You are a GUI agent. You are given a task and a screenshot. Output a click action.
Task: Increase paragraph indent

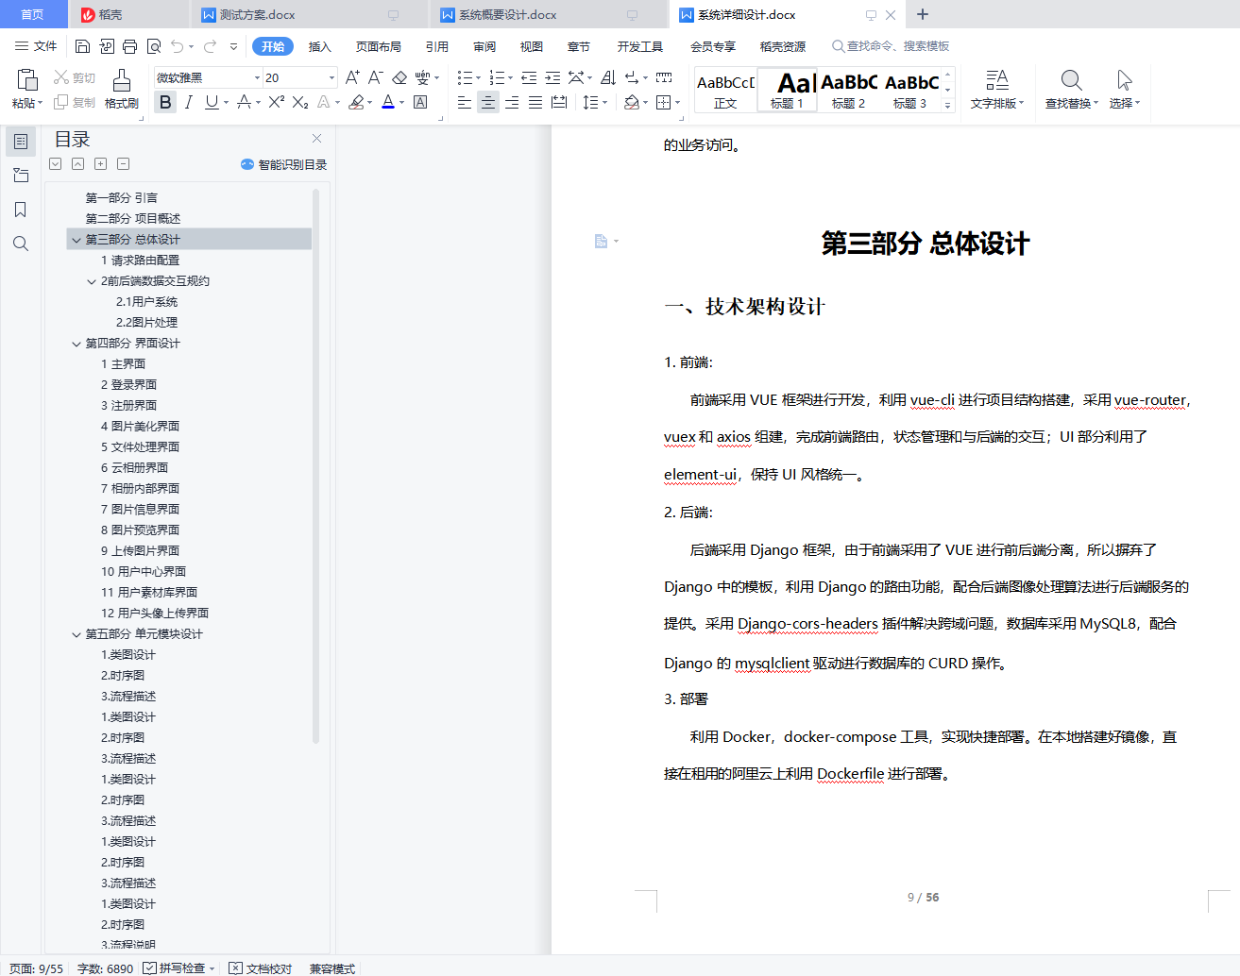click(x=552, y=77)
